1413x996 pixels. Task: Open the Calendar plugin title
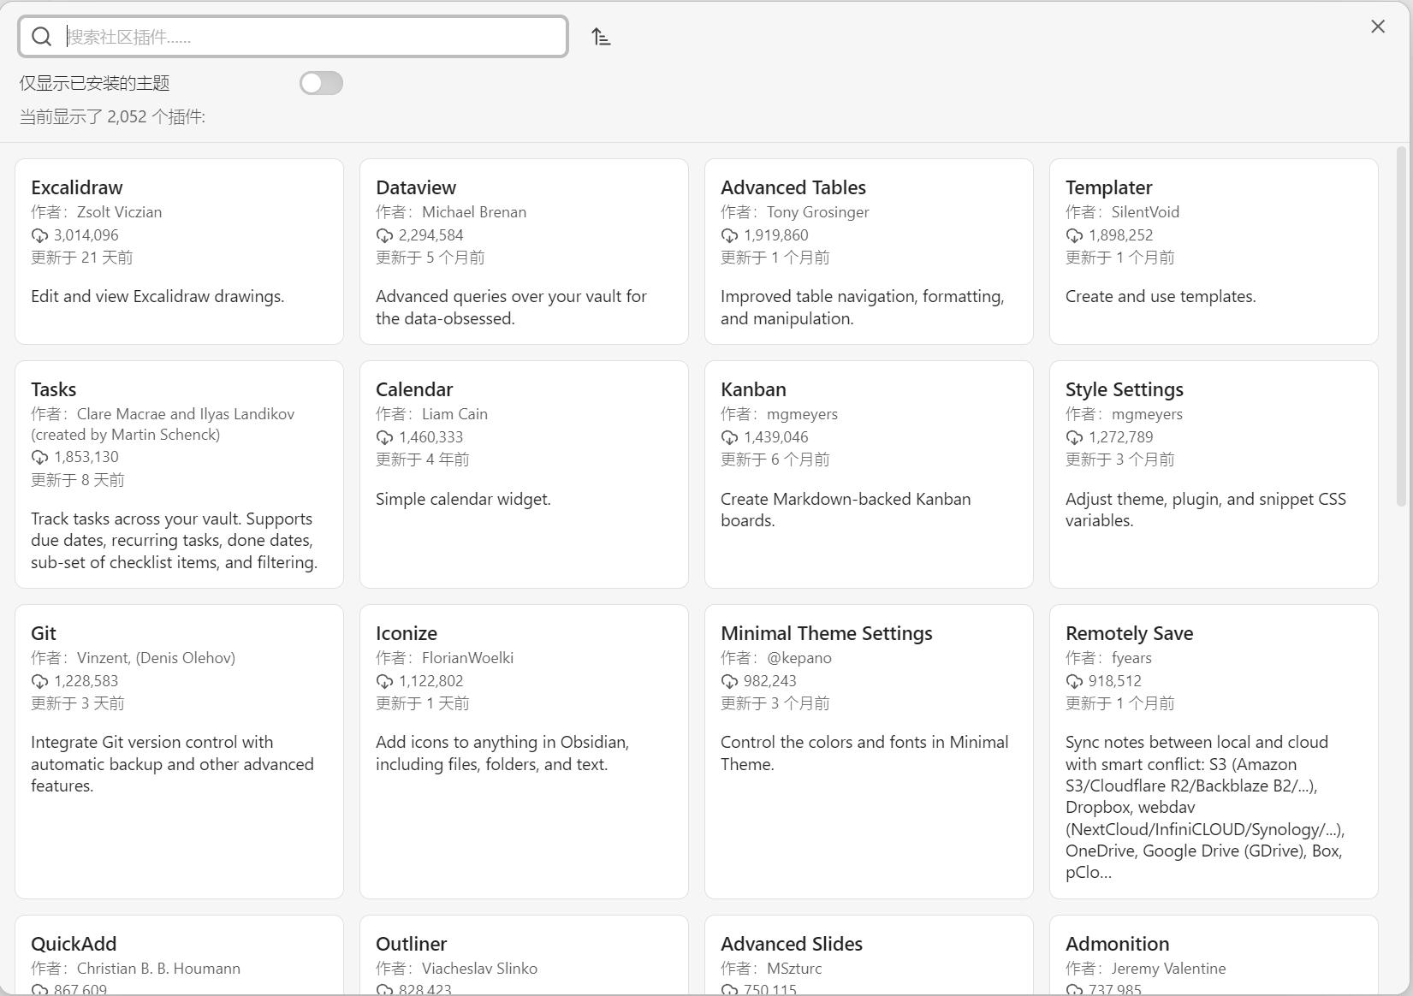tap(414, 389)
